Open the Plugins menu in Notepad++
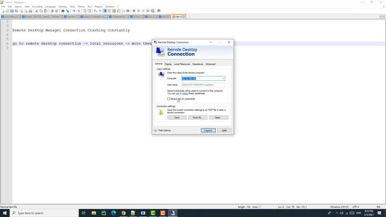 [98, 7]
